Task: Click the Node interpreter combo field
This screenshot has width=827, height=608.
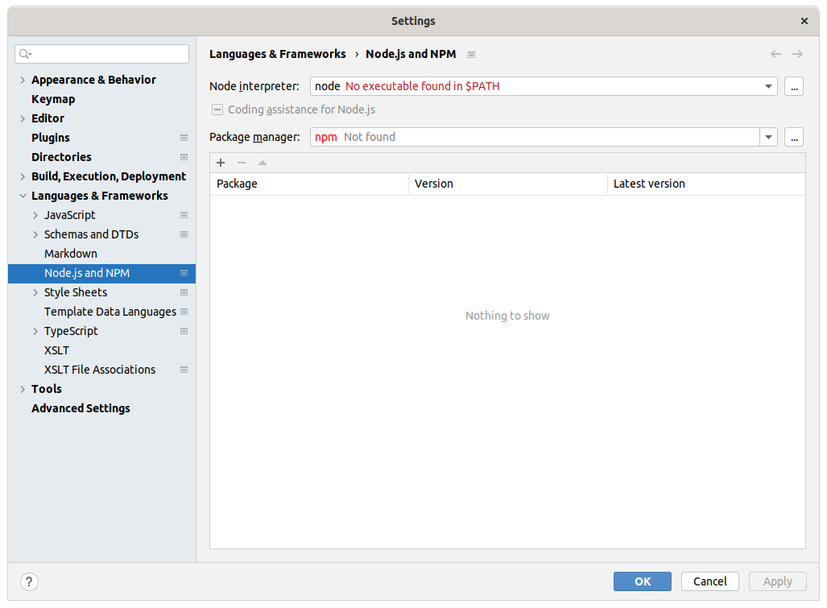Action: 544,86
